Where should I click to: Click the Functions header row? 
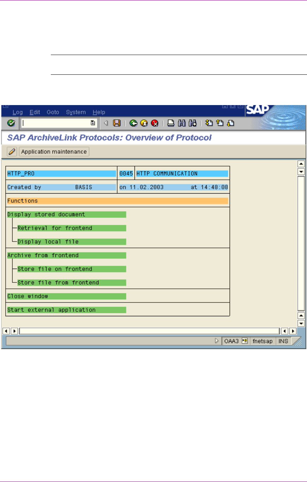[118, 201]
